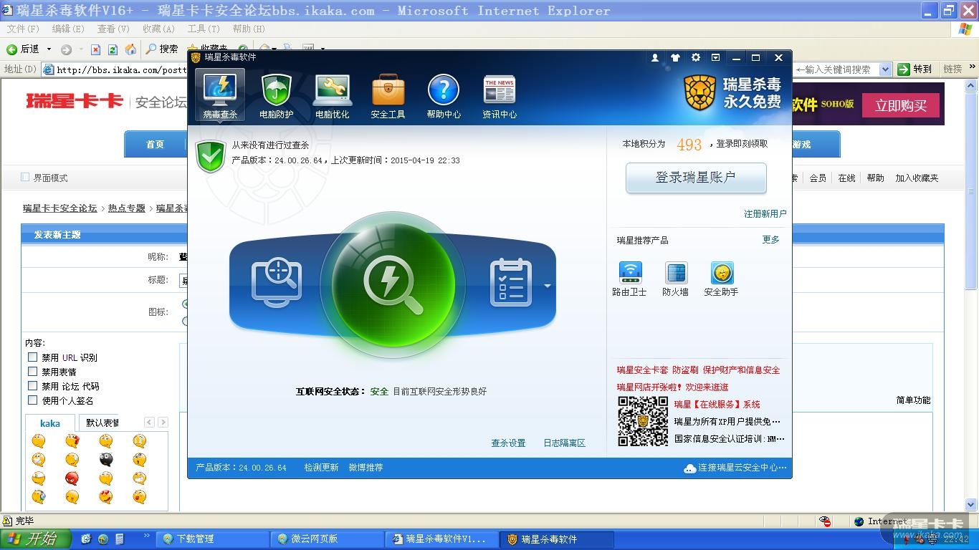This screenshot has width=979, height=550.
Task: Choose the custom scan clipboard icon
Action: click(510, 283)
